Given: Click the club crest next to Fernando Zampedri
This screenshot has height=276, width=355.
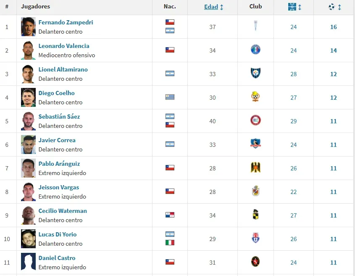Looking at the screenshot, I should point(255,27).
